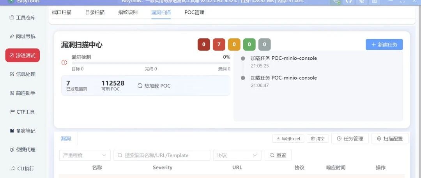The width and height of the screenshot is (421, 178).
Task: Click the 已发现漏洞 count of 7
Action: click(68, 83)
